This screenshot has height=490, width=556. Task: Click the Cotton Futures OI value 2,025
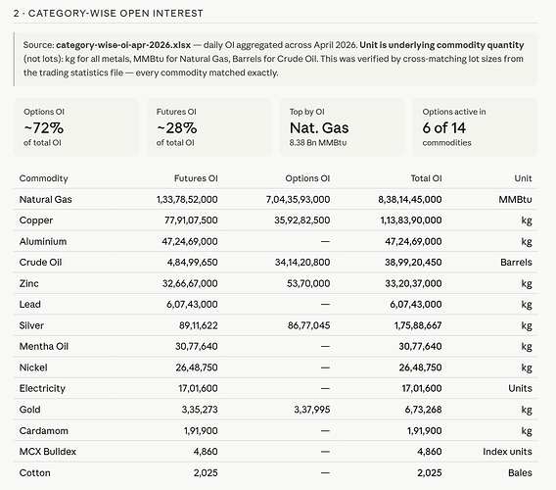206,473
